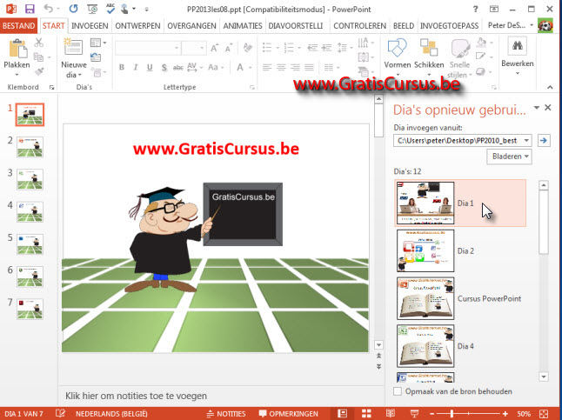The image size is (562, 420).
Task: Click the Redo/Repeat icon
Action: (x=74, y=9)
